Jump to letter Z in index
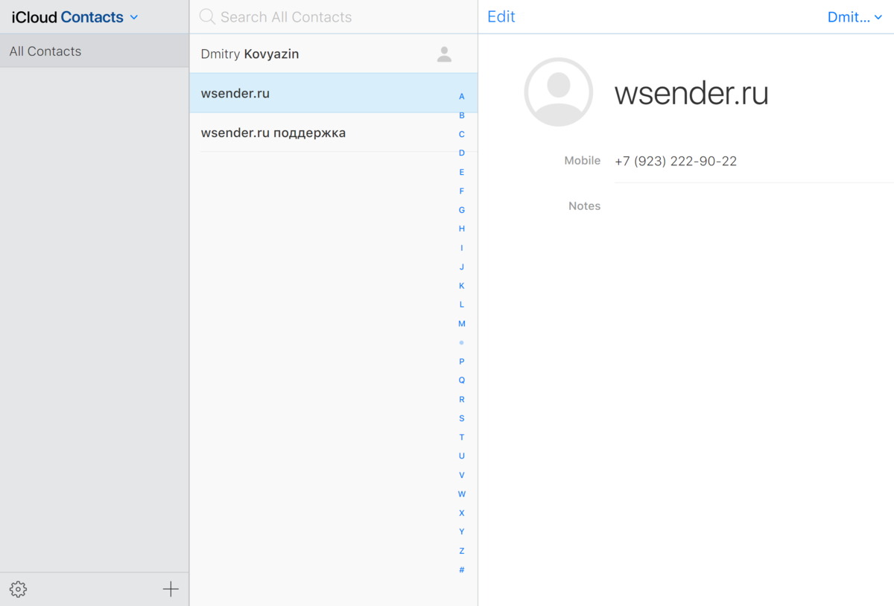 click(x=462, y=551)
